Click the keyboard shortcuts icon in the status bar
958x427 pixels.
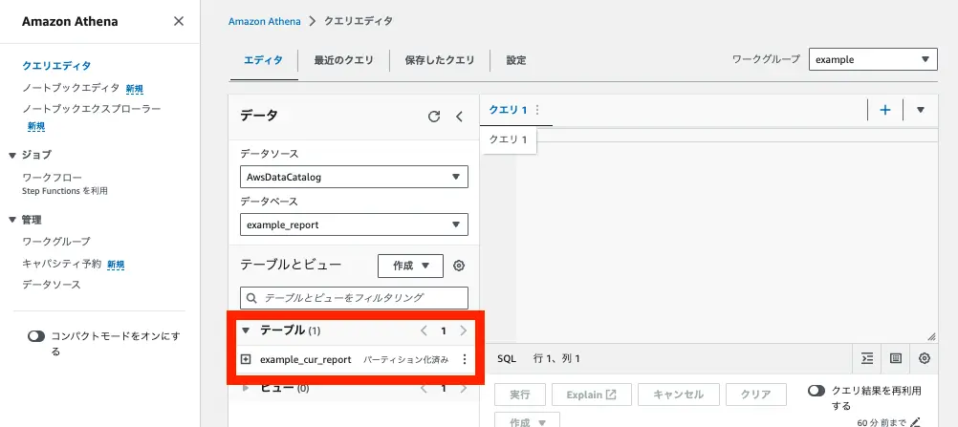[896, 358]
